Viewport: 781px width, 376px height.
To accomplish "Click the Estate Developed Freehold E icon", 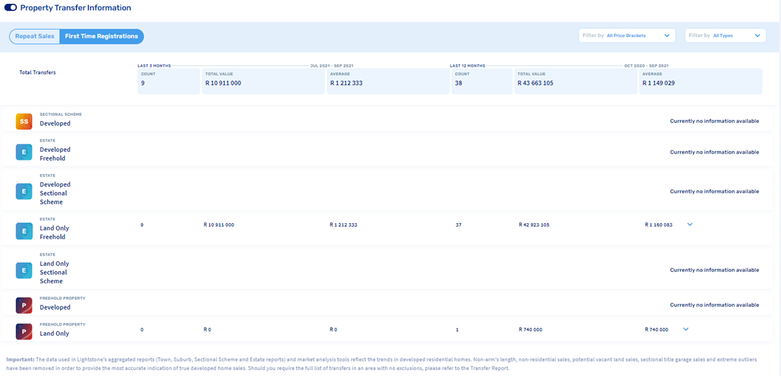I will coord(24,152).
